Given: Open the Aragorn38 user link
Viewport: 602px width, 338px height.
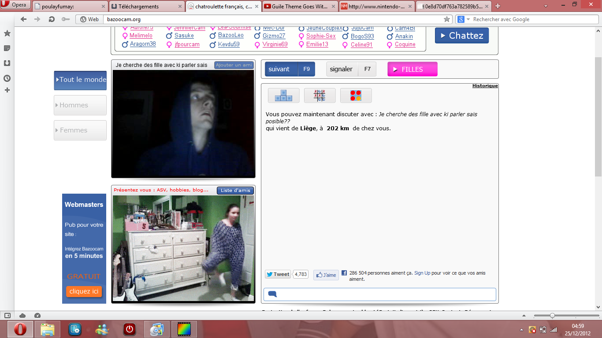Looking at the screenshot, I should 143,44.
